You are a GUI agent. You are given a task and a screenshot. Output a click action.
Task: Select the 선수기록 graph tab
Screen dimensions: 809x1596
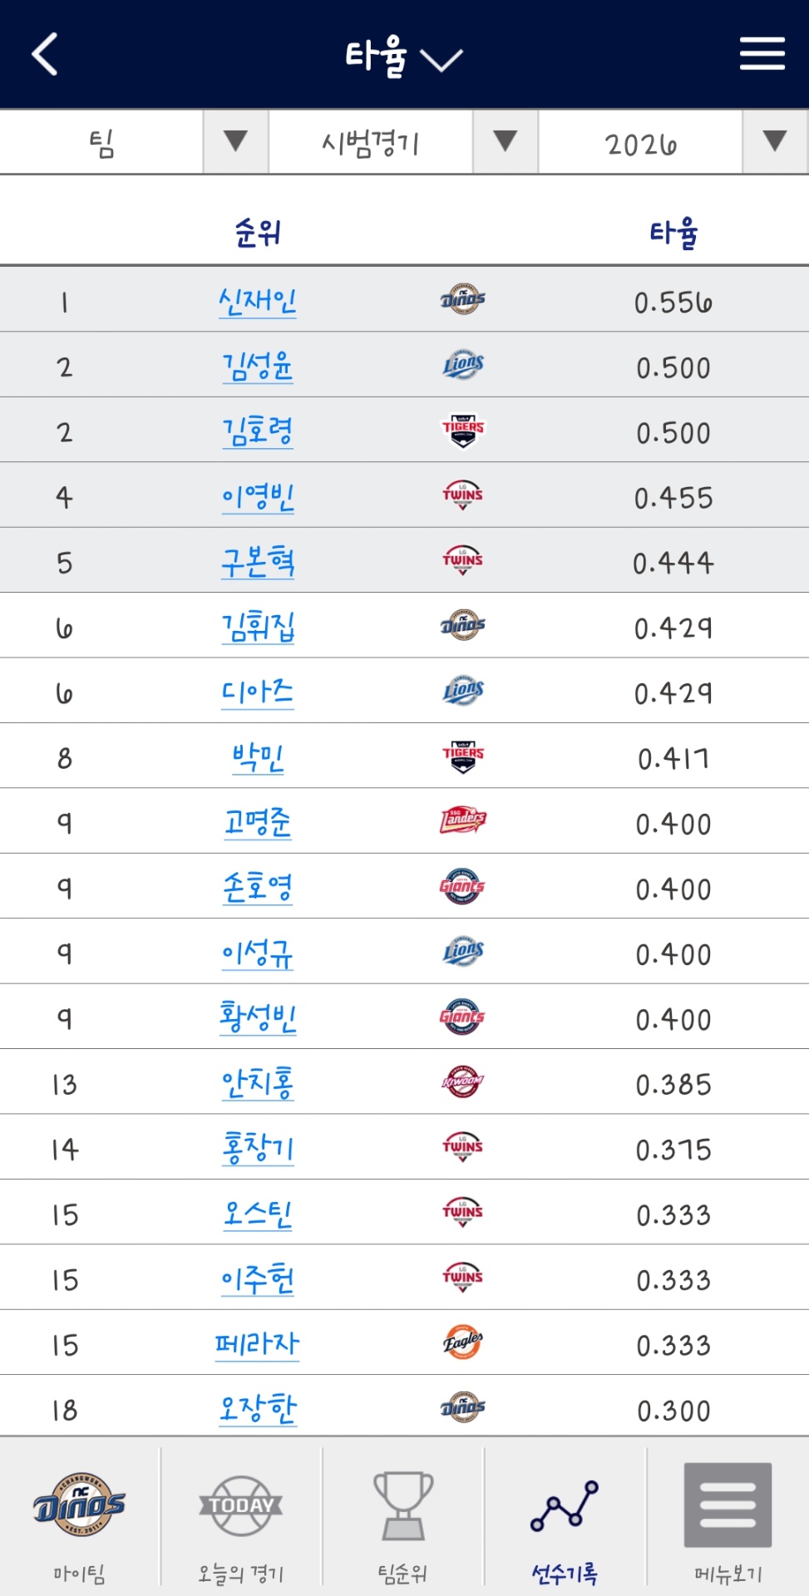565,1520
